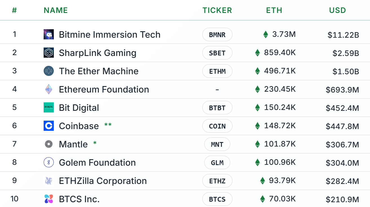The height and width of the screenshot is (207, 370).
Task: Click the Golem Foundation logo
Action: point(48,162)
